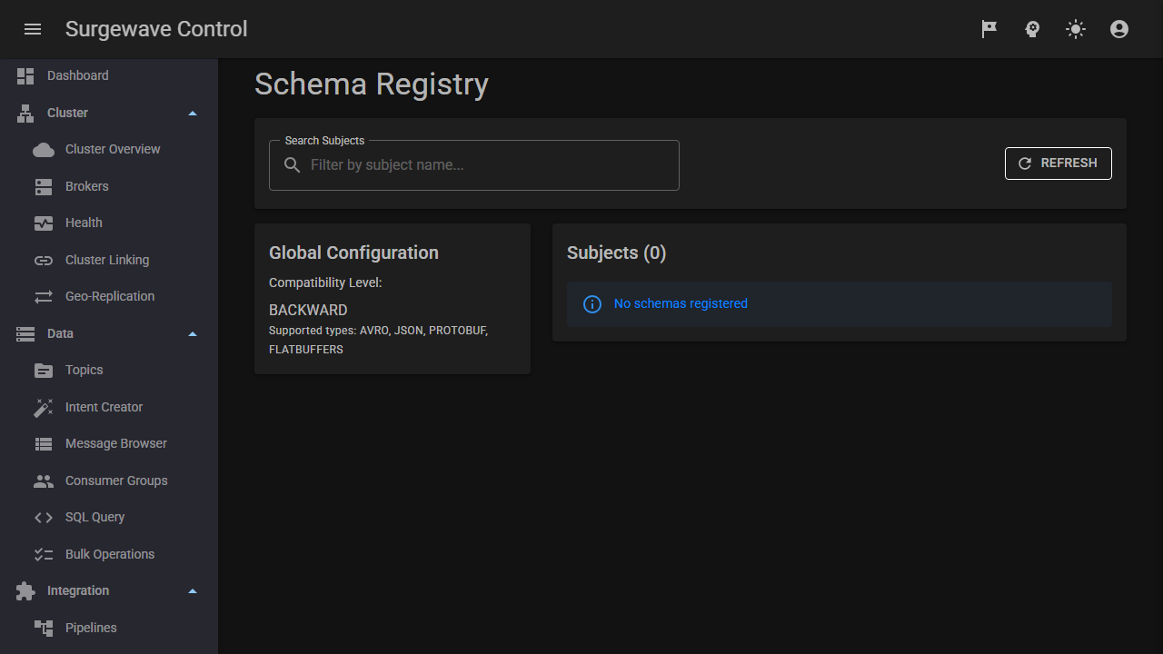Click the No schemas registered message
1163x654 pixels.
tap(681, 303)
